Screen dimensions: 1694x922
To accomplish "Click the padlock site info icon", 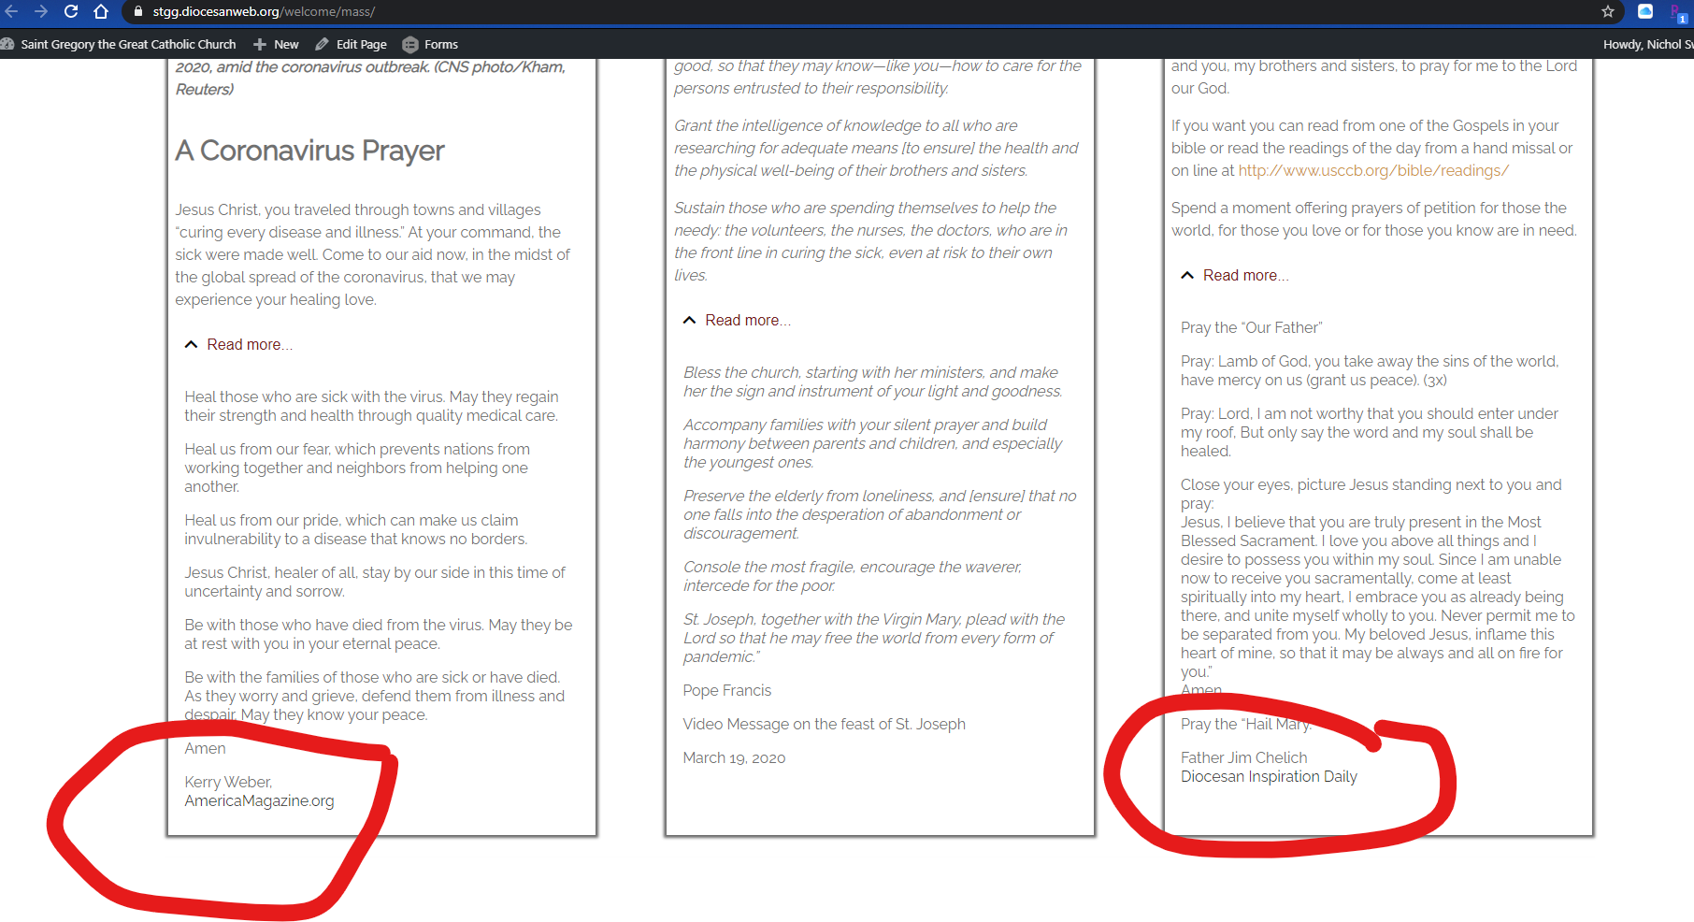I will 138,12.
